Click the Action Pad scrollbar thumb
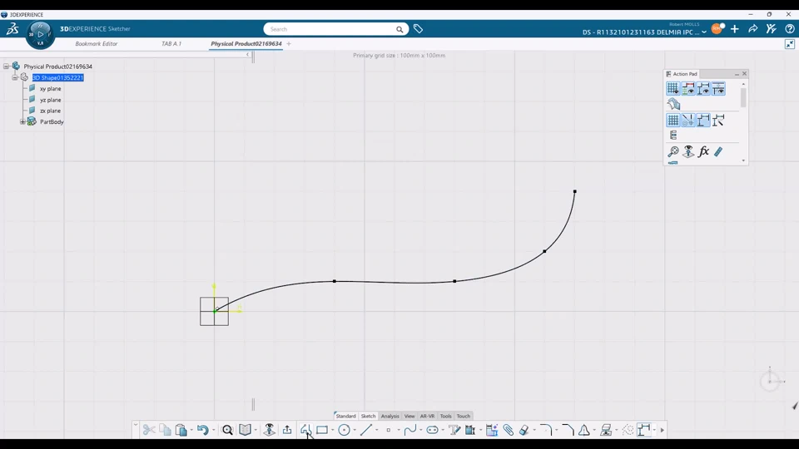The width and height of the screenshot is (799, 449). pyautogui.click(x=743, y=98)
